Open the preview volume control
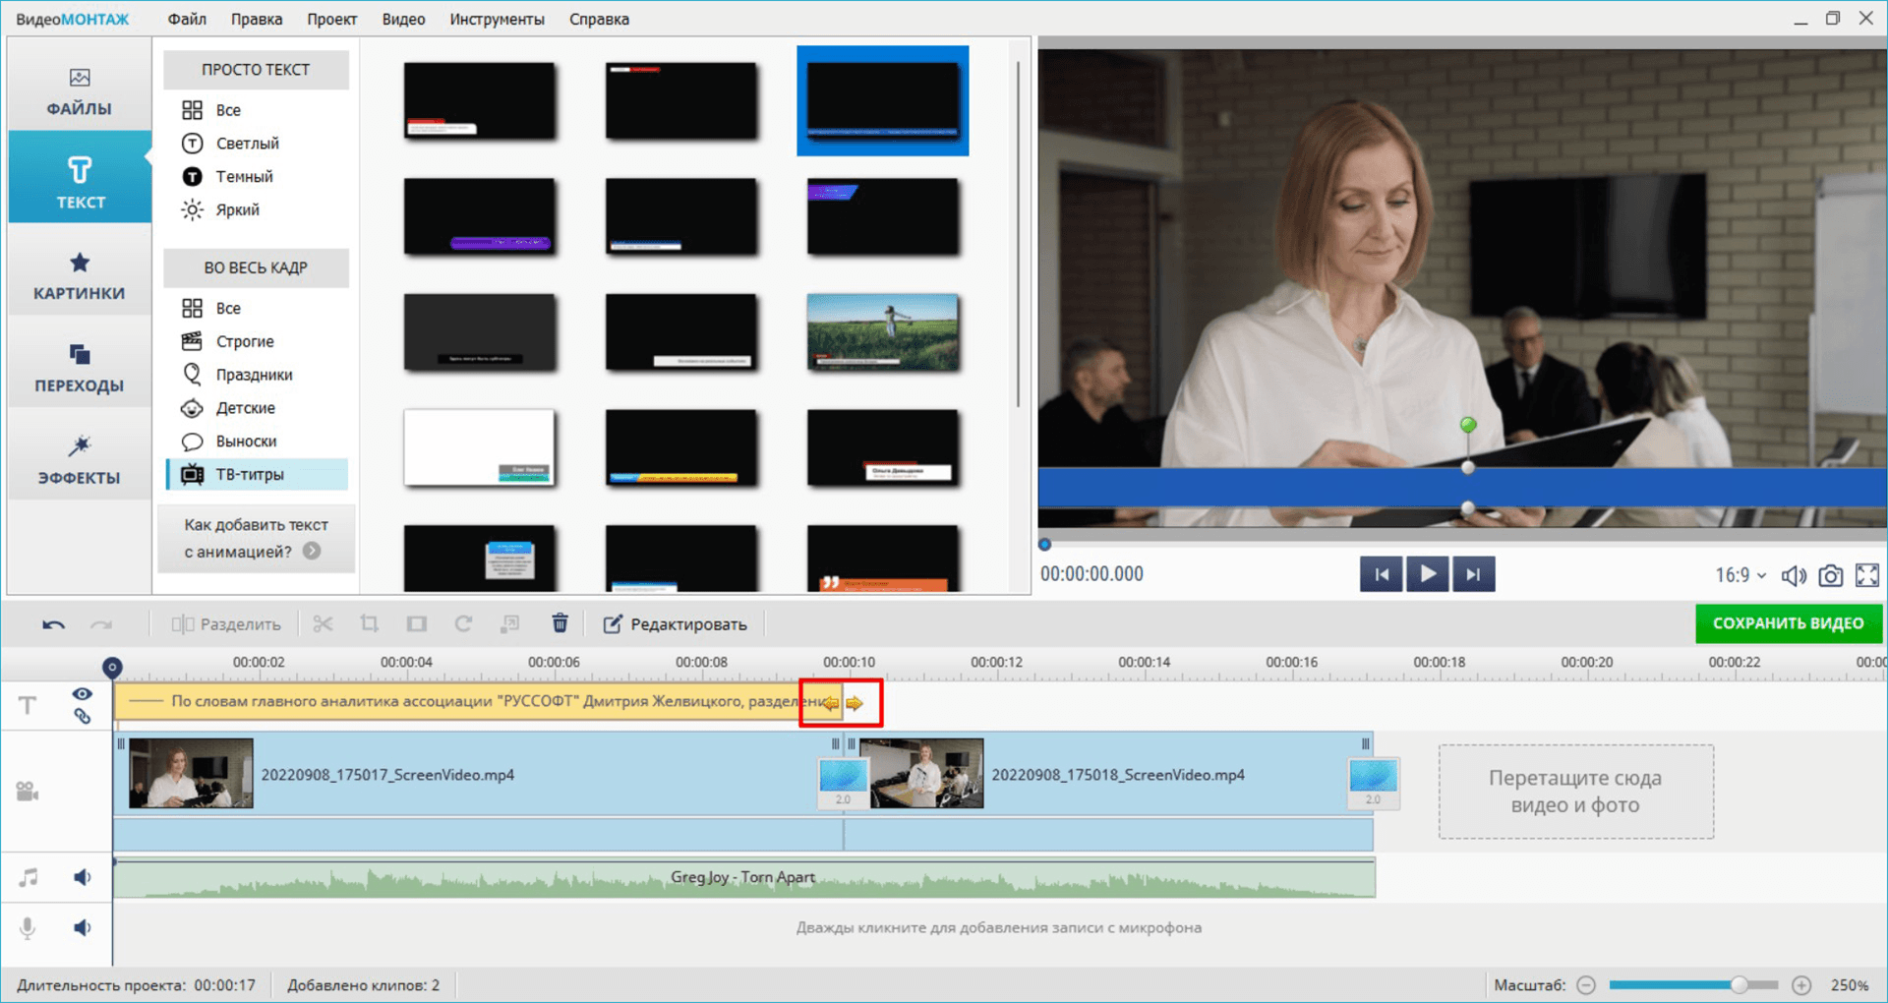 click(x=1794, y=575)
